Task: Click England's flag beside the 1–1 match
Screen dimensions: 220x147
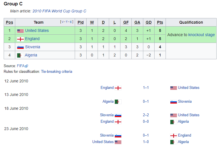Action: click(x=118, y=88)
